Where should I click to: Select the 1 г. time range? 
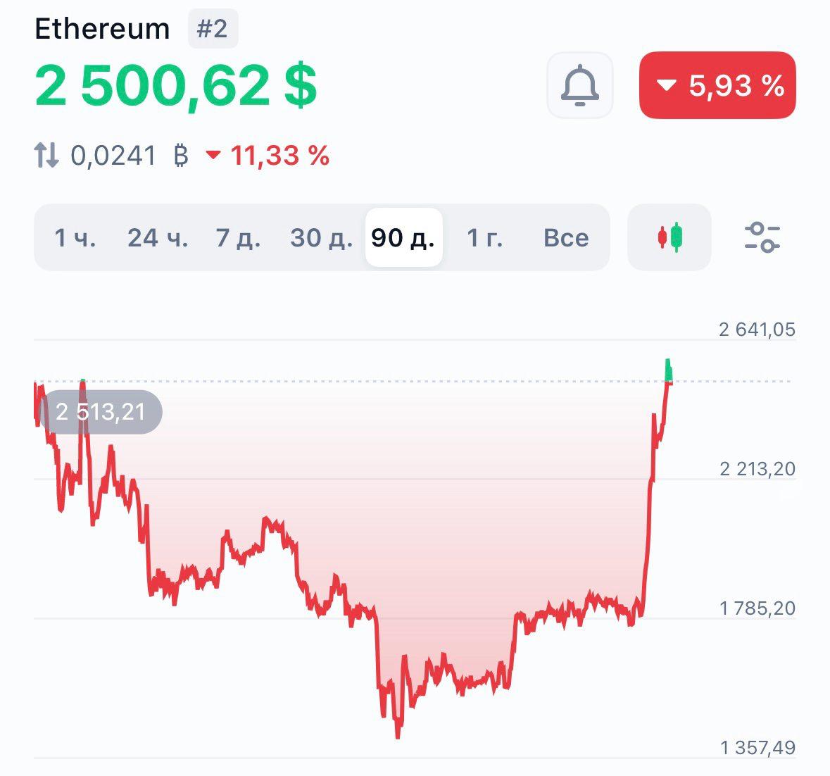[x=485, y=238]
